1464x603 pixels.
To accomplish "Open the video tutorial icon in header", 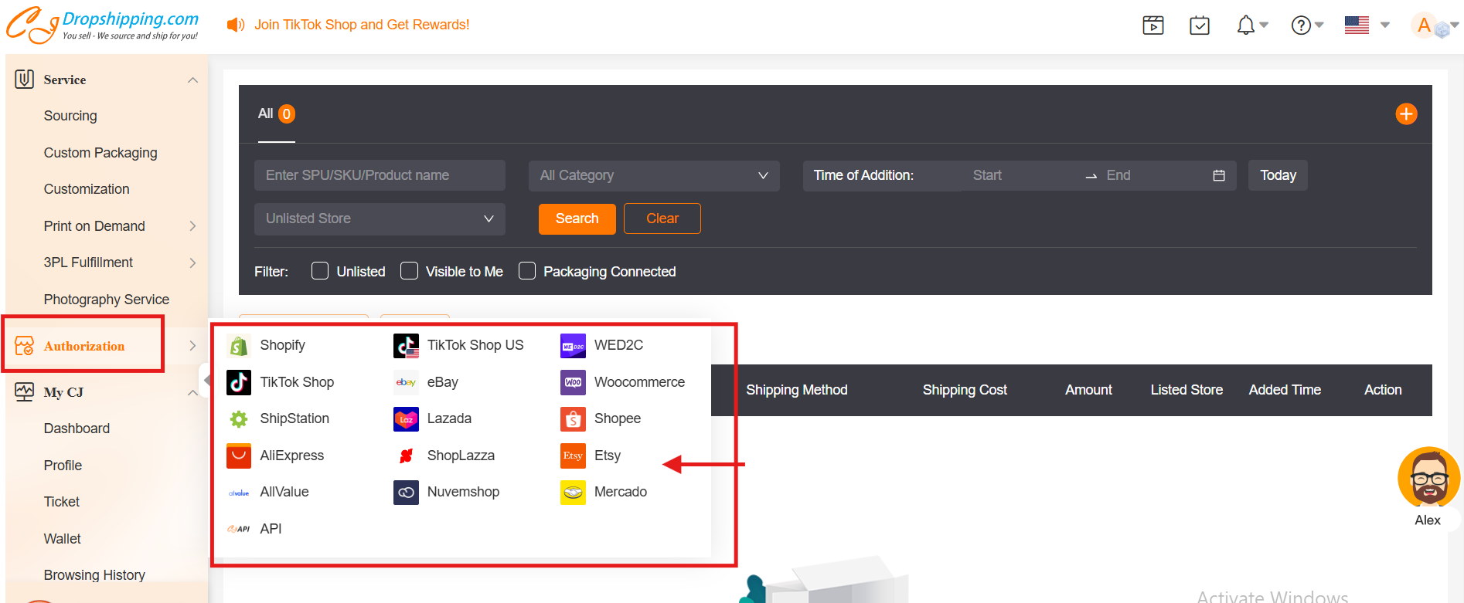I will [1153, 25].
